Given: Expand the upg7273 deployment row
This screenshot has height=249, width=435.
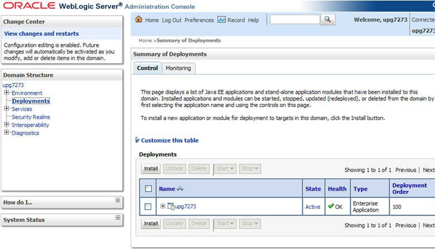Looking at the screenshot, I should pos(163,206).
